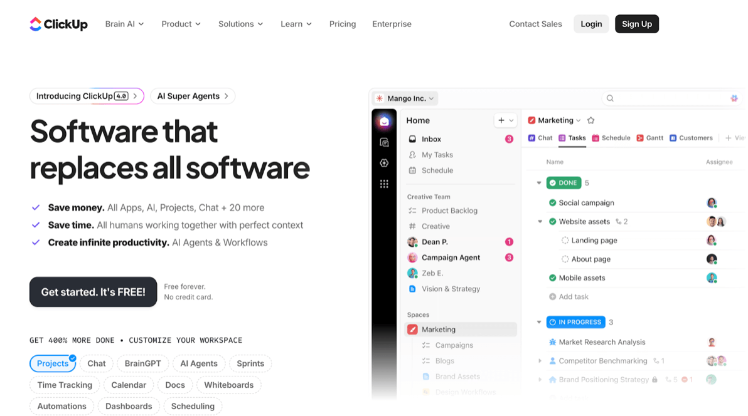Open the Contact Sales link
748x416 pixels.
535,24
